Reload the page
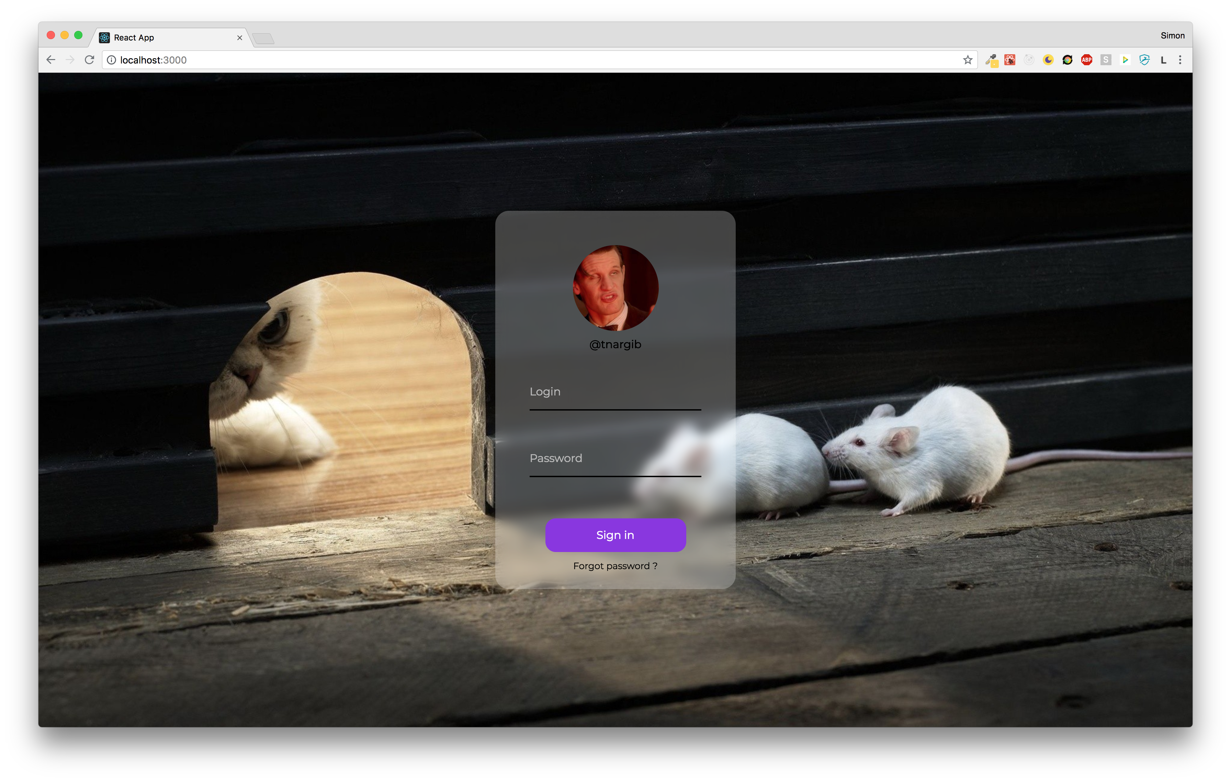 point(89,60)
